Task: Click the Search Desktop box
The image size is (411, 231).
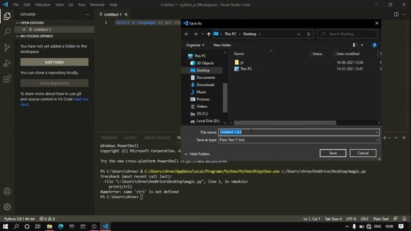Action: (347, 34)
